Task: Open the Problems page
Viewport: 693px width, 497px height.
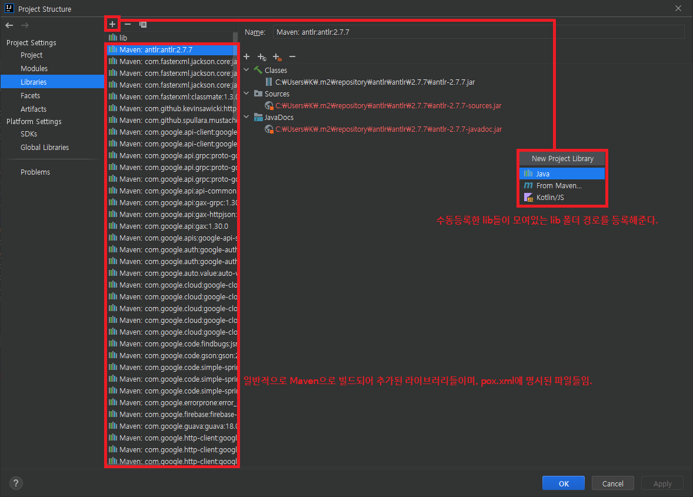Action: (x=35, y=172)
